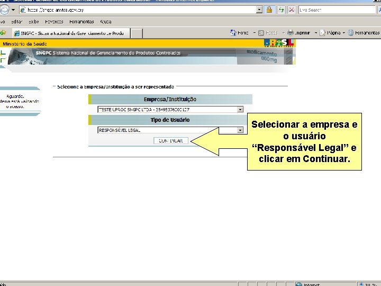Select the SNGPC browser tab
The height and width of the screenshot is (286, 381).
click(x=71, y=33)
